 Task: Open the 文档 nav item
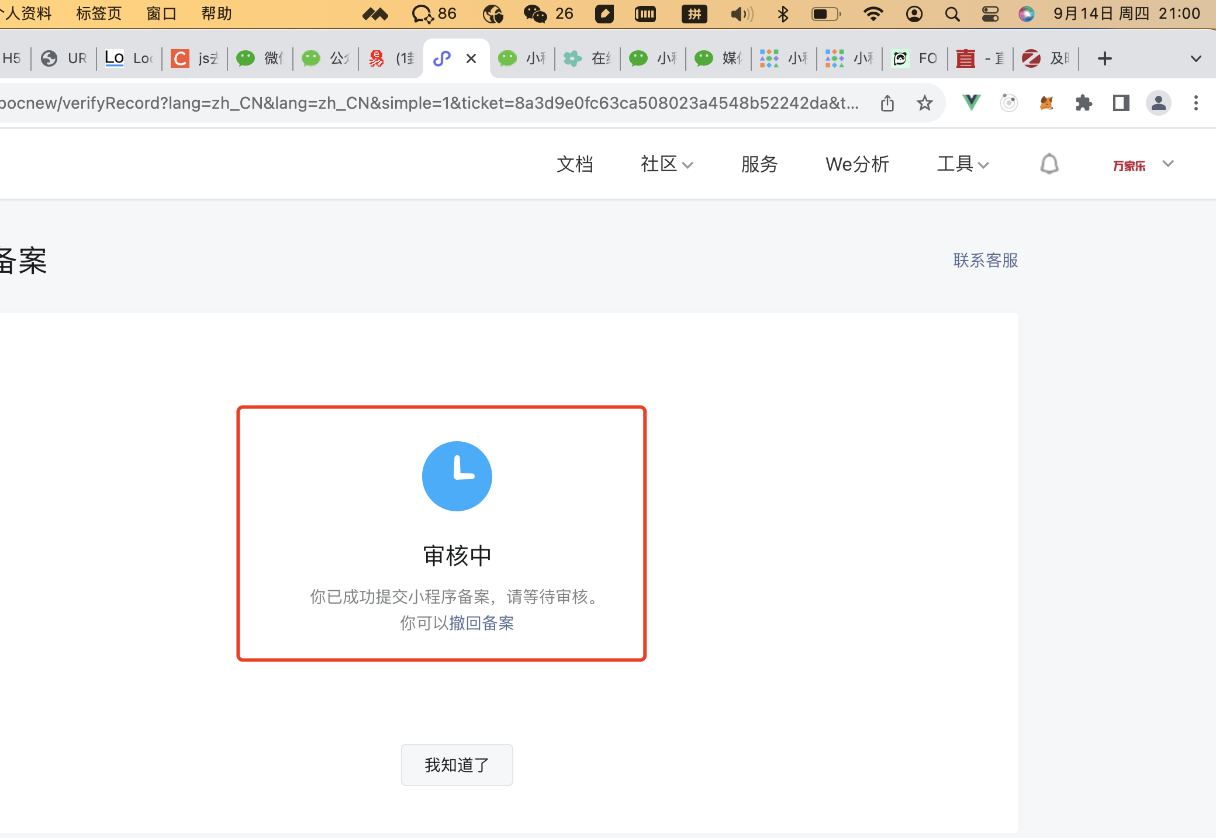575,164
